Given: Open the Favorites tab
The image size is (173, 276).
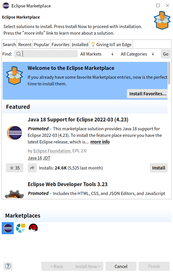Looking at the screenshot, I should (60, 44).
